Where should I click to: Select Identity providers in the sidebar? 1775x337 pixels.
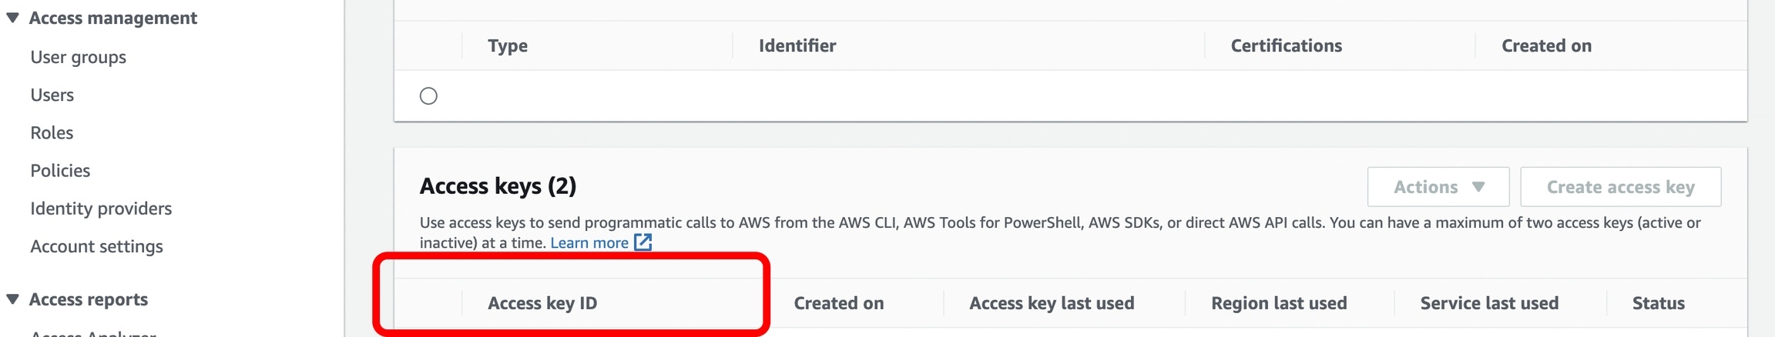pyautogui.click(x=101, y=209)
